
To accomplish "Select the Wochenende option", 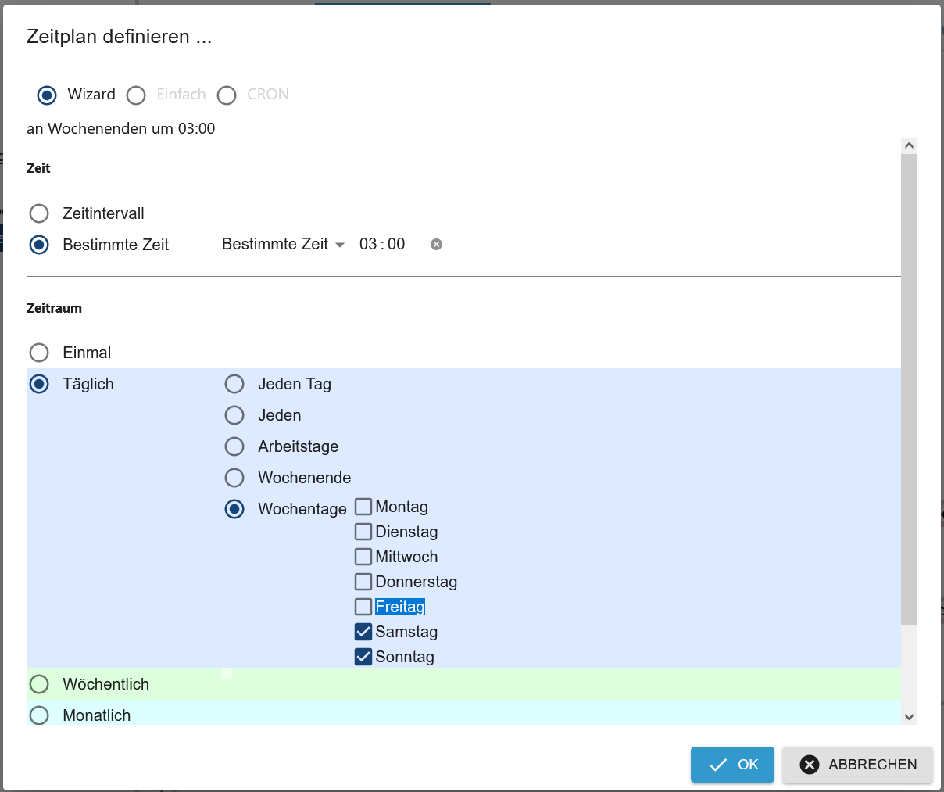I will click(234, 478).
